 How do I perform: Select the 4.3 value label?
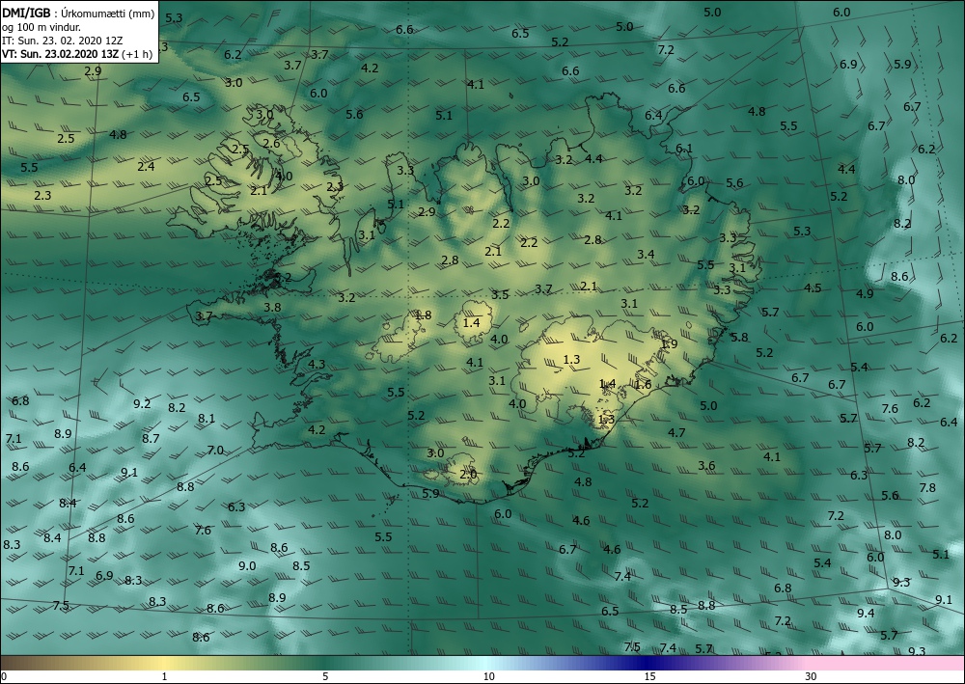click(317, 365)
